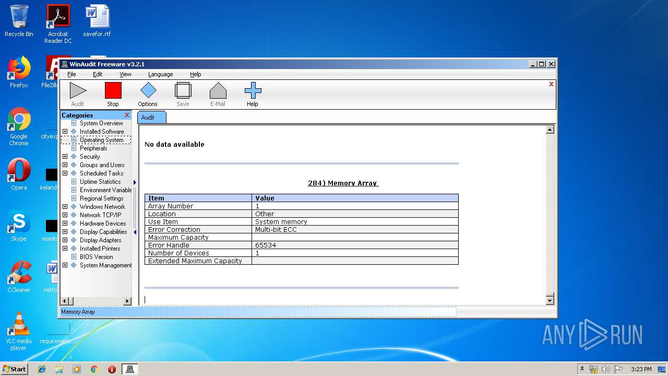The image size is (668, 376).
Task: Click the System memory value cell
Action: coord(355,222)
